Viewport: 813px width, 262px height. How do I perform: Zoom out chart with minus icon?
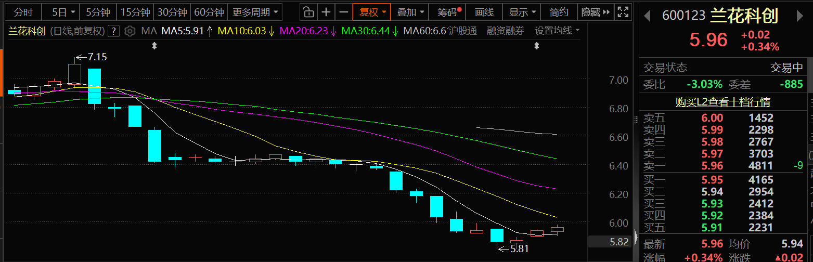(343, 12)
